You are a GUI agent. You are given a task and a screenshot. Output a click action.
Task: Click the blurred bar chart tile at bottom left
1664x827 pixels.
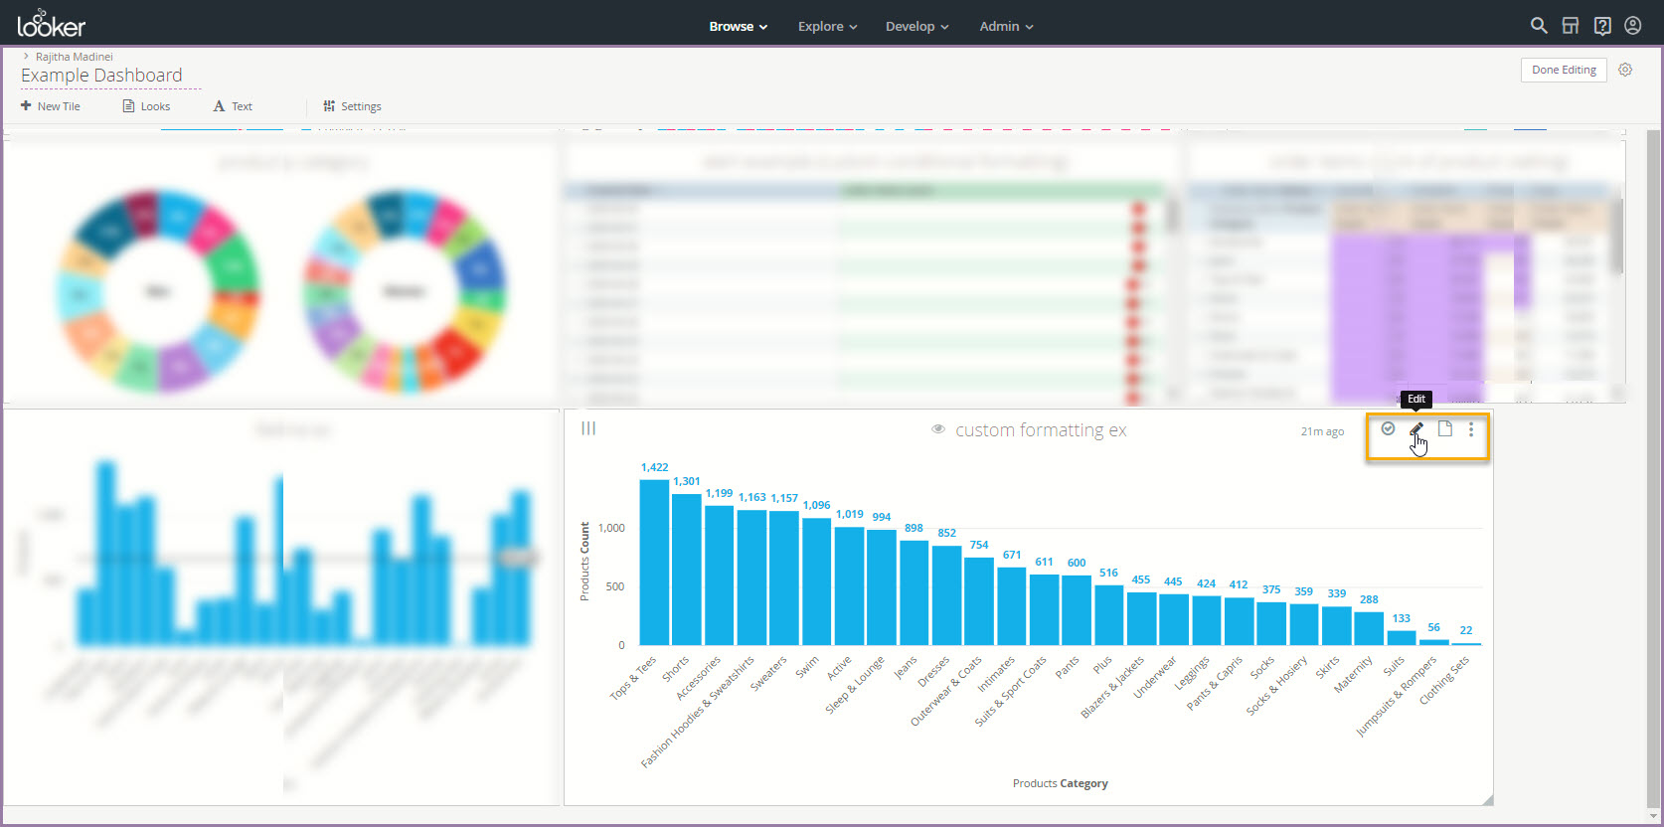click(x=282, y=606)
